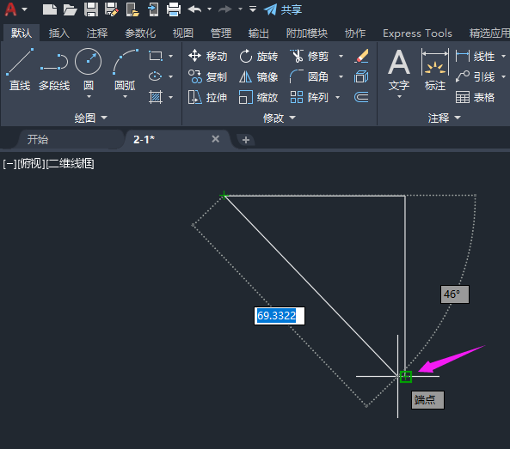Open the ellipse tool dropdown arrow
This screenshot has height=449, width=510.
pos(171,76)
